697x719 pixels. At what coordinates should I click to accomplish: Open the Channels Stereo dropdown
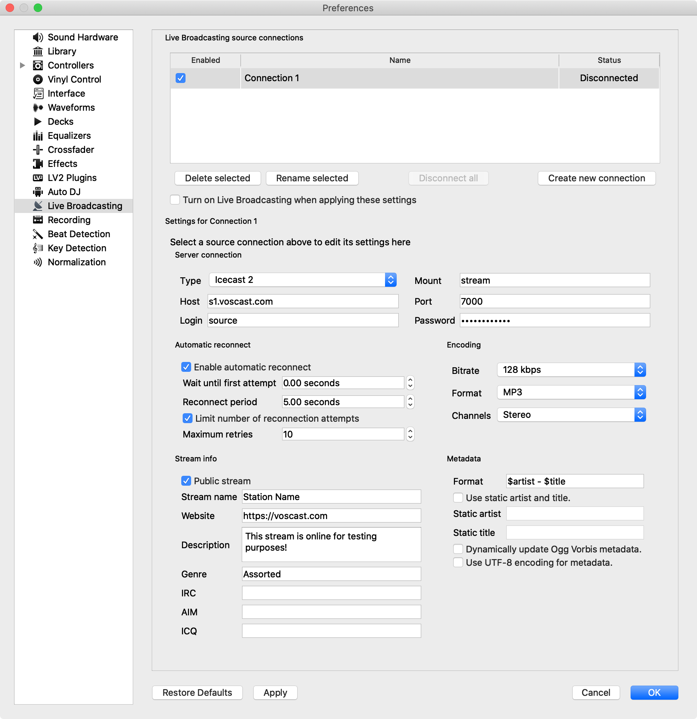[571, 415]
